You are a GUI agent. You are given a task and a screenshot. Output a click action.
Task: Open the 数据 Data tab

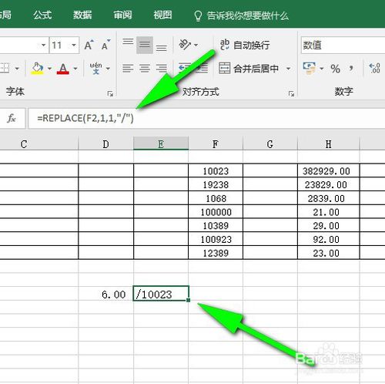[x=82, y=15]
